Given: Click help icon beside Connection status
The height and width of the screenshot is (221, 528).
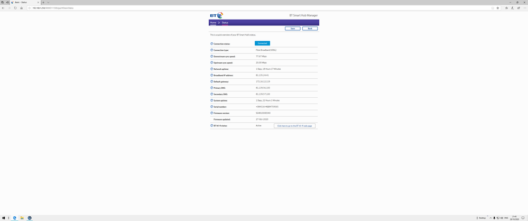Looking at the screenshot, I should (212, 44).
